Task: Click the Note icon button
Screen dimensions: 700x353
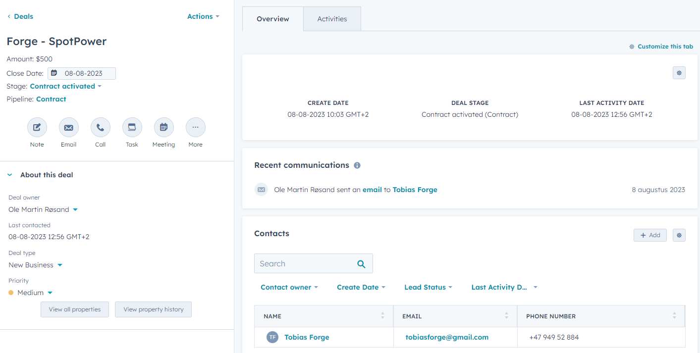Action: [x=37, y=128]
